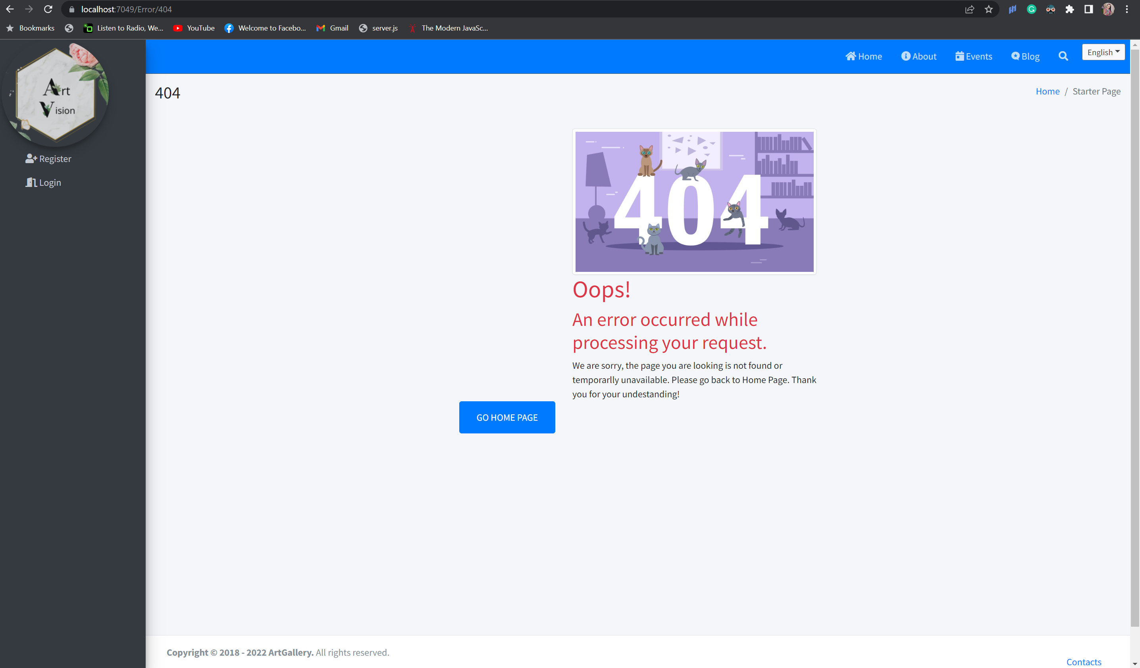
Task: Open the Listen to Radio bookmark
Action: point(123,28)
